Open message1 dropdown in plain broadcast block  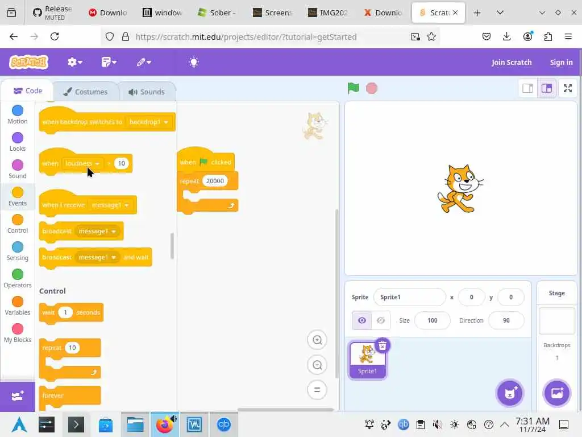click(97, 231)
